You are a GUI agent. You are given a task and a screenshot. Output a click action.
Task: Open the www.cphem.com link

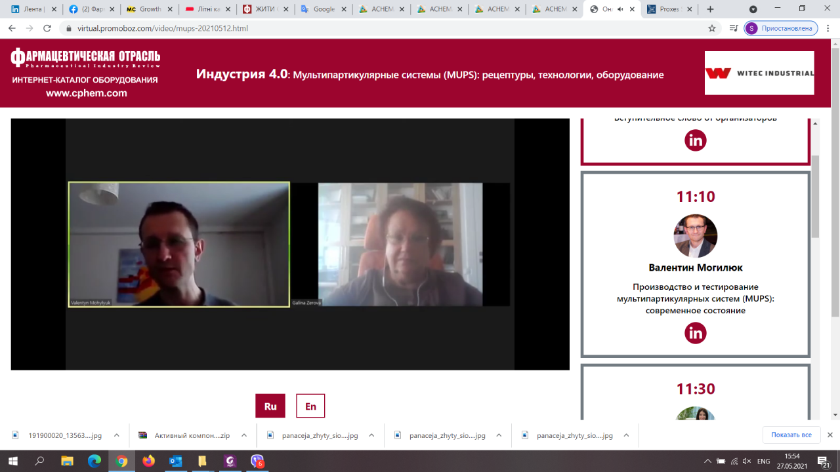pos(86,93)
